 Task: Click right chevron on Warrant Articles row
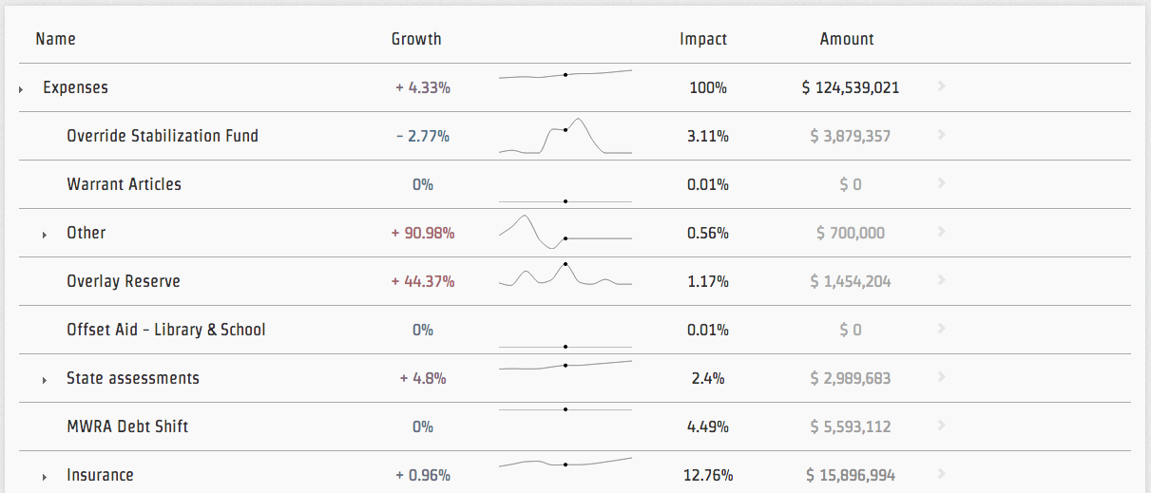point(941,183)
